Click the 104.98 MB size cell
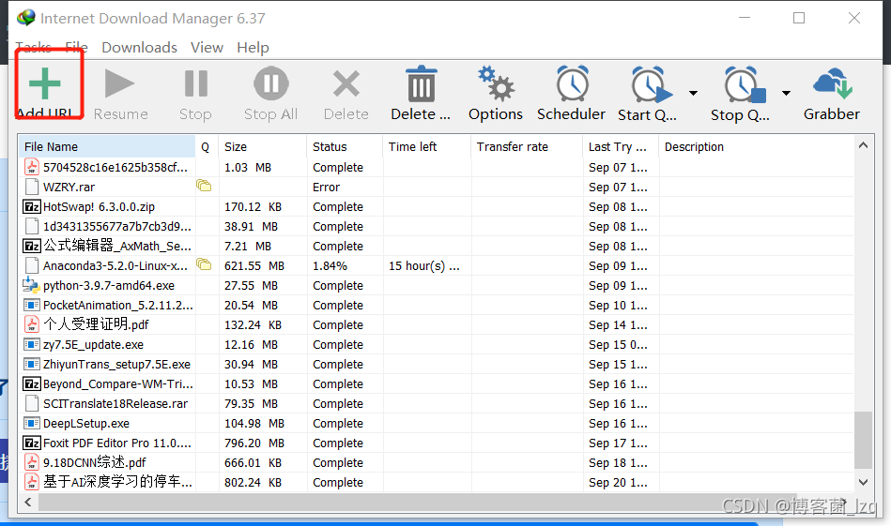The image size is (891, 526). (254, 423)
